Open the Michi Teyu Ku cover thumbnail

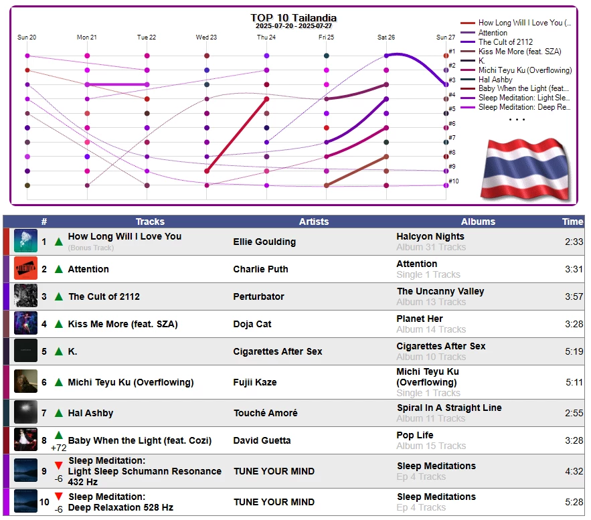(25, 381)
